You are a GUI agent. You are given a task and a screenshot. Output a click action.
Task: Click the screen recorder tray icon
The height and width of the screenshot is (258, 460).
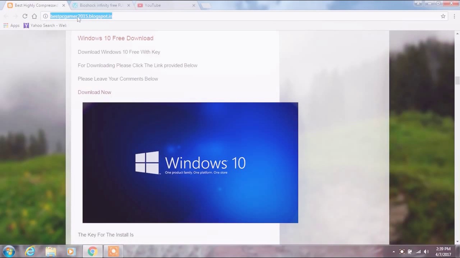click(402, 252)
